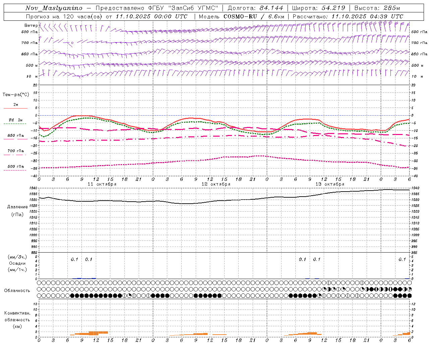Click the 11 октября date label
Image resolution: width=429 pixels, height=343 pixels.
(102, 184)
